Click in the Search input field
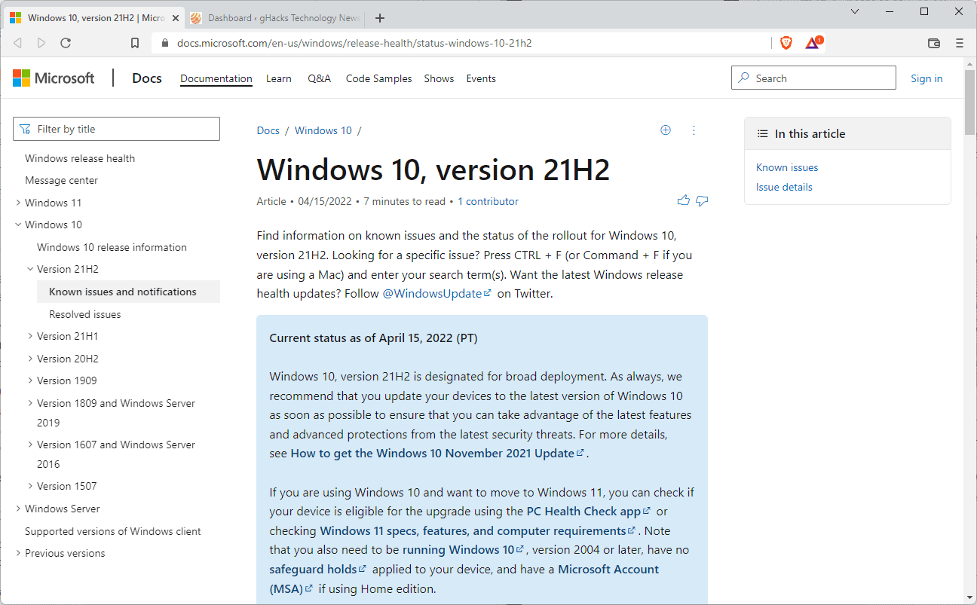 [813, 78]
